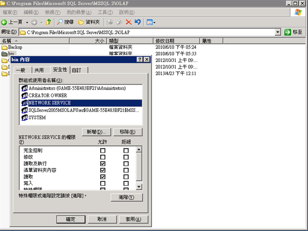The width and height of the screenshot is (308, 231).
Task: Sort by the Size (大小) column header
Action: (x=88, y=41)
